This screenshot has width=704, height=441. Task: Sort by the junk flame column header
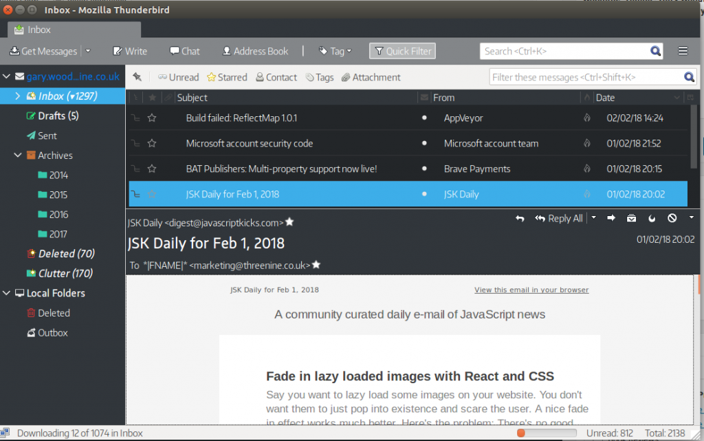point(587,98)
